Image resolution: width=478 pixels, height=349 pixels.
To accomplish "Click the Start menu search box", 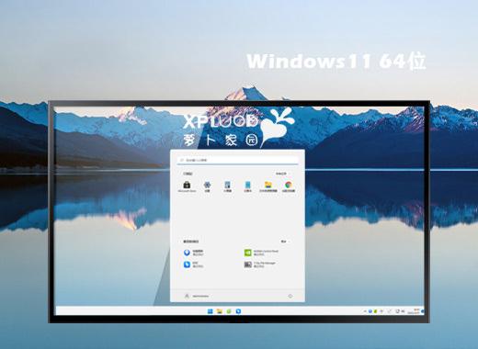I will pos(237,160).
